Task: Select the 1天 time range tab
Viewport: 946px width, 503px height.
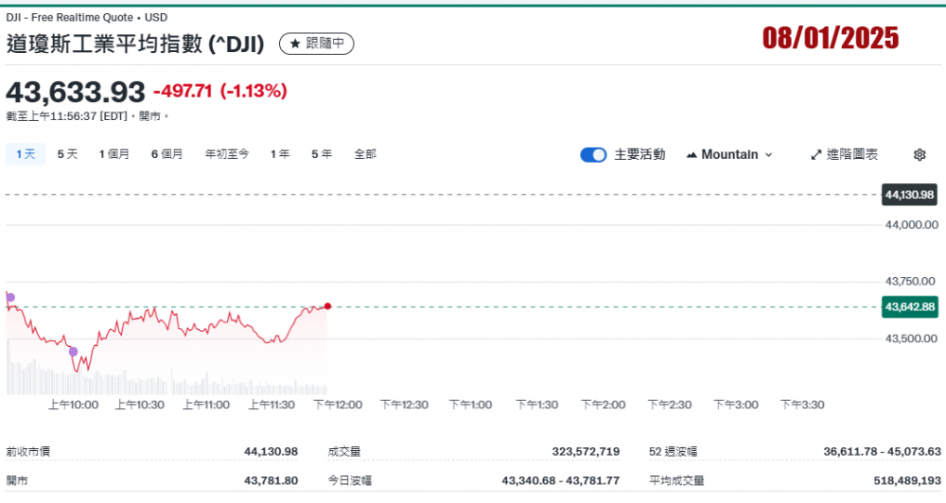Action: (26, 154)
